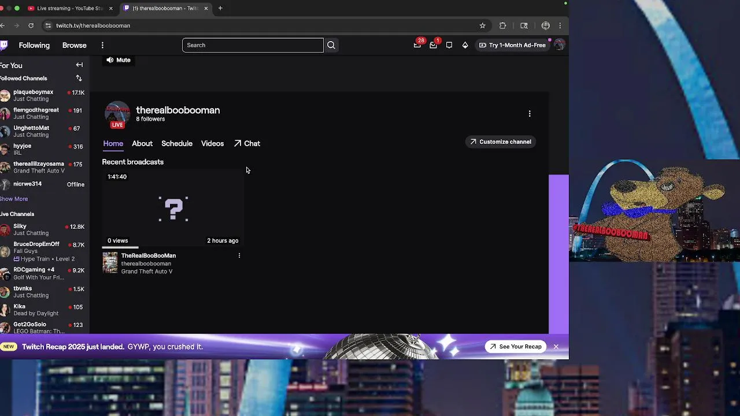Open the Following page
The image size is (740, 416).
[x=34, y=45]
